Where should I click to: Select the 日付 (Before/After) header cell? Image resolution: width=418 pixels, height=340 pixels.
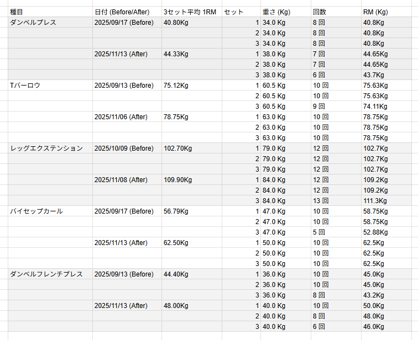click(x=127, y=12)
